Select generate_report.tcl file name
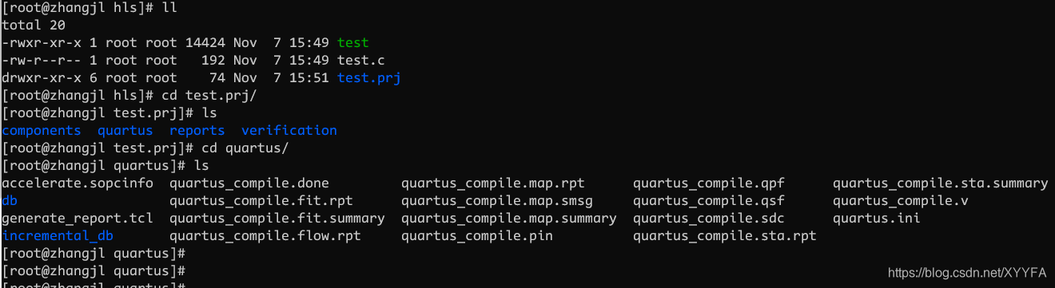 [x=78, y=218]
